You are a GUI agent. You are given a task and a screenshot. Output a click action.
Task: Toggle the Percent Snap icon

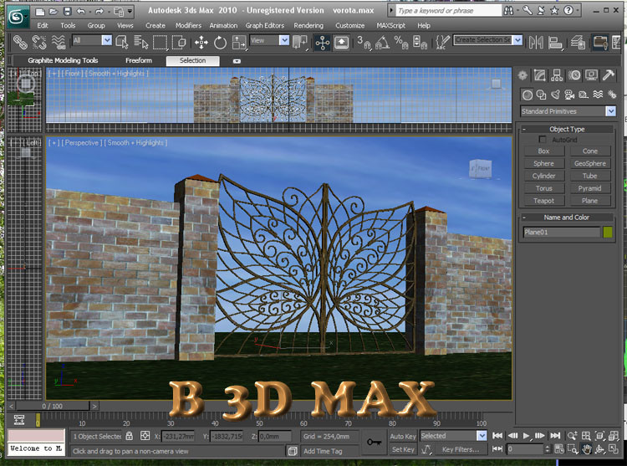[401, 42]
